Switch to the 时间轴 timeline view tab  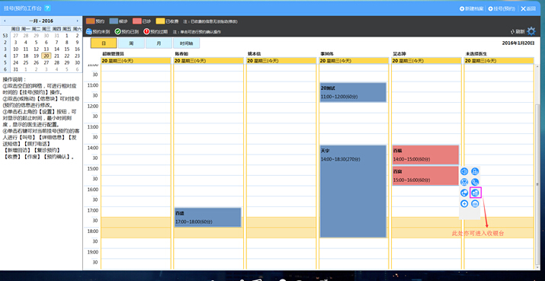pyautogui.click(x=186, y=43)
